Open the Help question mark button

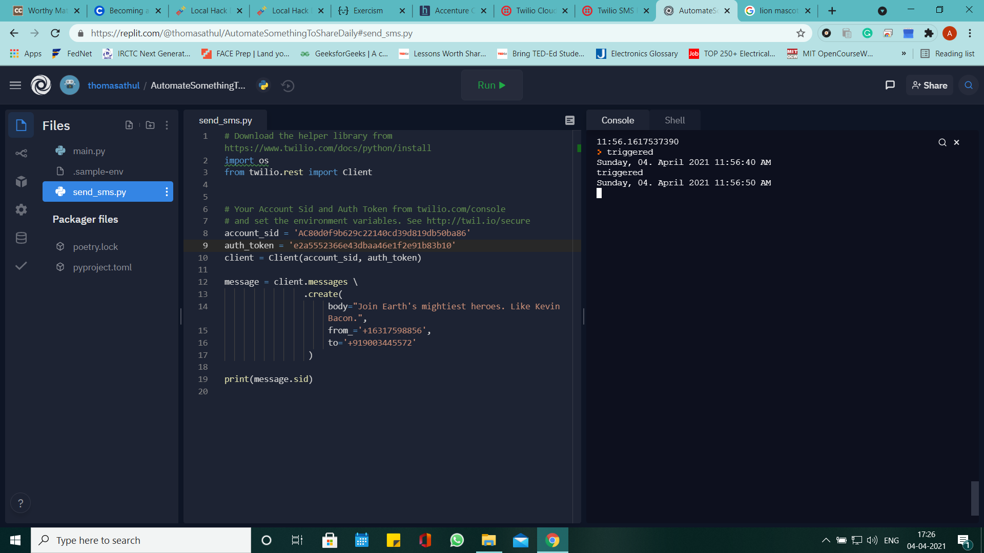tap(20, 503)
